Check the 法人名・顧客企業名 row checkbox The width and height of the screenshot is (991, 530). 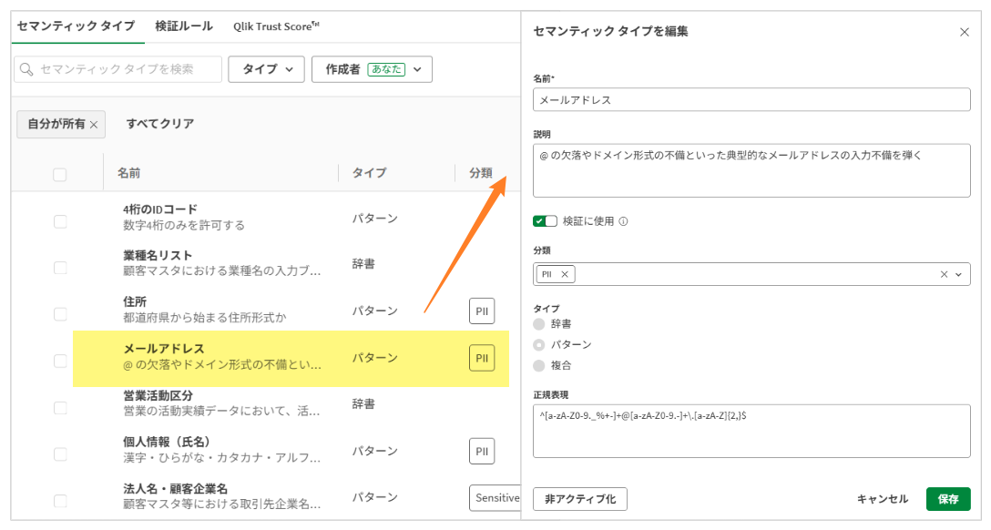pyautogui.click(x=60, y=501)
